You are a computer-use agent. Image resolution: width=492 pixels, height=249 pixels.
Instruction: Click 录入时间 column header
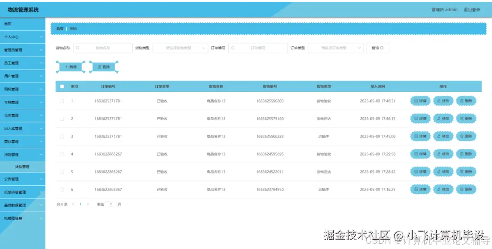(x=377, y=86)
